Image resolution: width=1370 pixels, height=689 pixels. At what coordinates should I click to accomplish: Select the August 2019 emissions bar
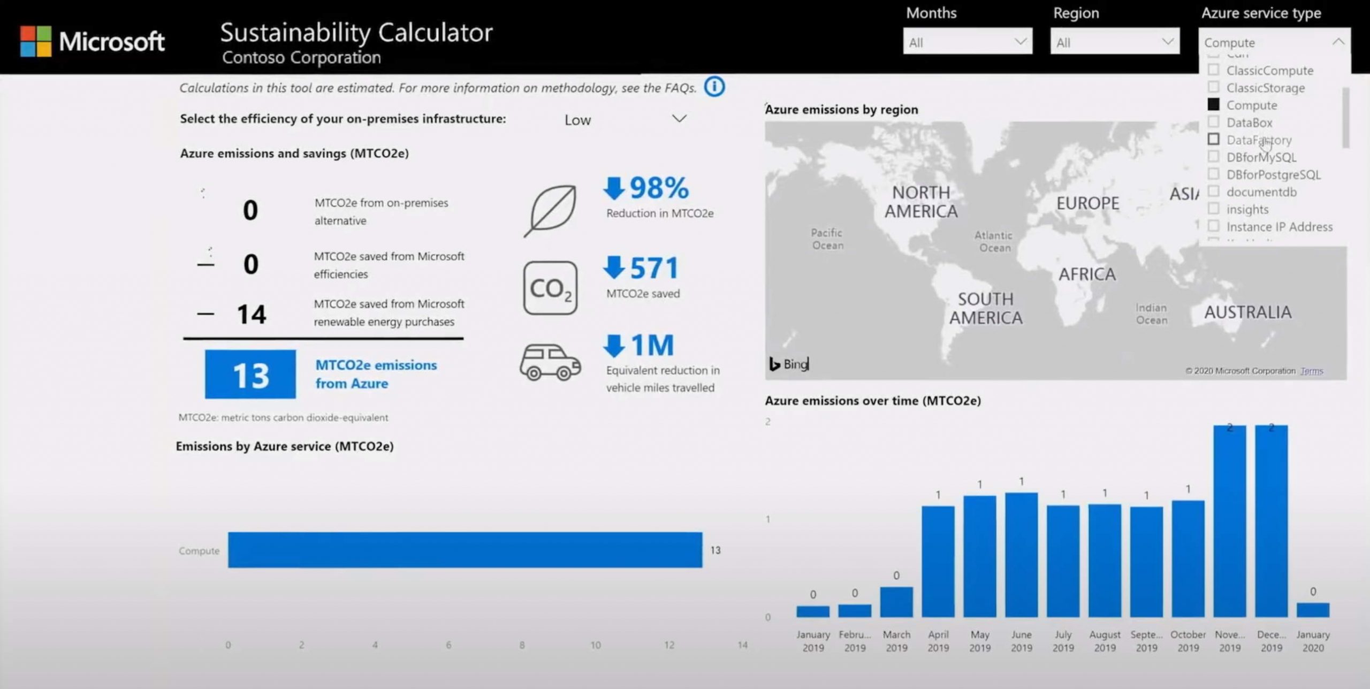coord(1105,561)
